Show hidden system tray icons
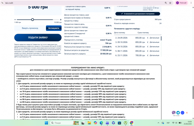 pyautogui.click(x=158, y=123)
